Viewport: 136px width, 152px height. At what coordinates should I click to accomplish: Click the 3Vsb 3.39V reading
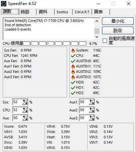pyautogui.click(x=58, y=132)
